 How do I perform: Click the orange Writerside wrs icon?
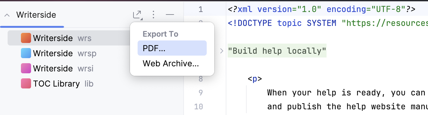point(26,38)
